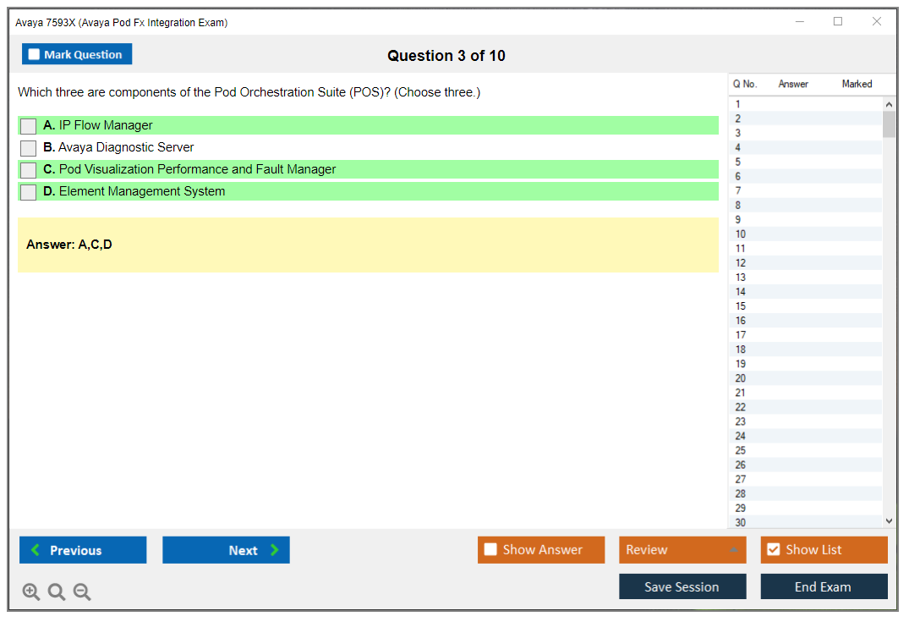Viewport: 909px width, 622px height.
Task: Tick the checkbox for option A IP Flow Manager
Action: pos(29,126)
